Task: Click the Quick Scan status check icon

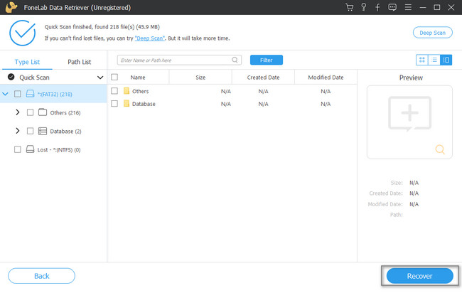Action: pyautogui.click(x=11, y=77)
